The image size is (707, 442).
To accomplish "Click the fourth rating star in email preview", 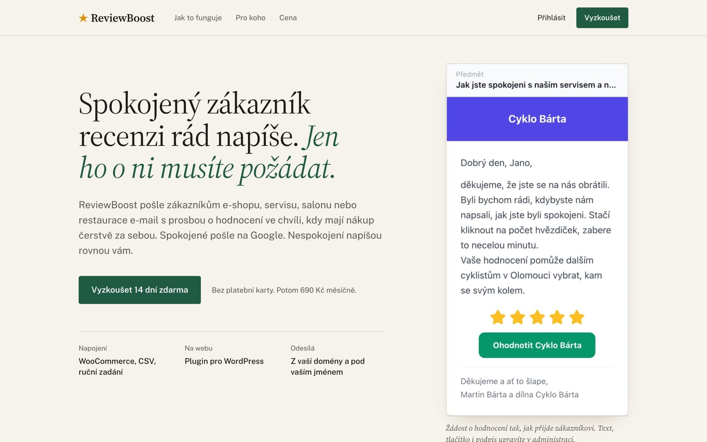I will click(557, 317).
